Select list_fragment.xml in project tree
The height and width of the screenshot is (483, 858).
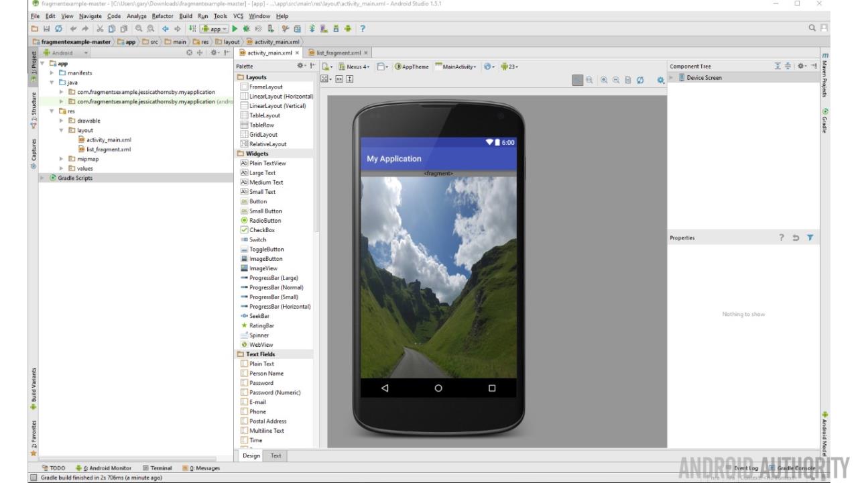coord(104,149)
